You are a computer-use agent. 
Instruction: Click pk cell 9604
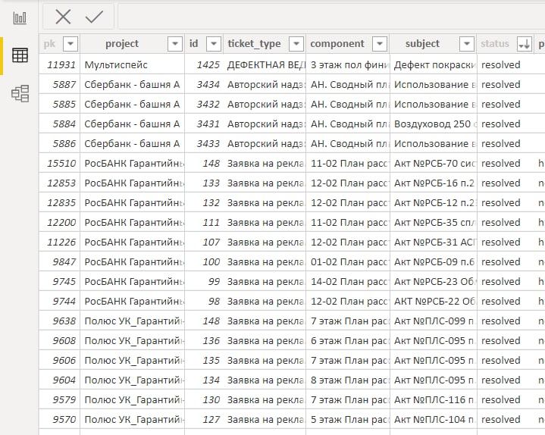(60, 380)
